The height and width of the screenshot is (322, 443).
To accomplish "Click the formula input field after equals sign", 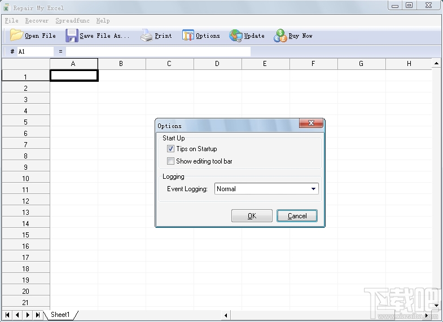I will click(x=158, y=51).
